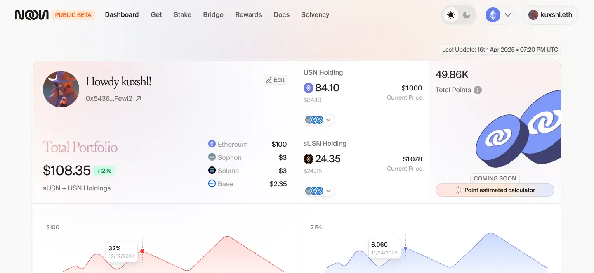Switch to light mode sun toggle
The image size is (594, 273).
(x=451, y=15)
